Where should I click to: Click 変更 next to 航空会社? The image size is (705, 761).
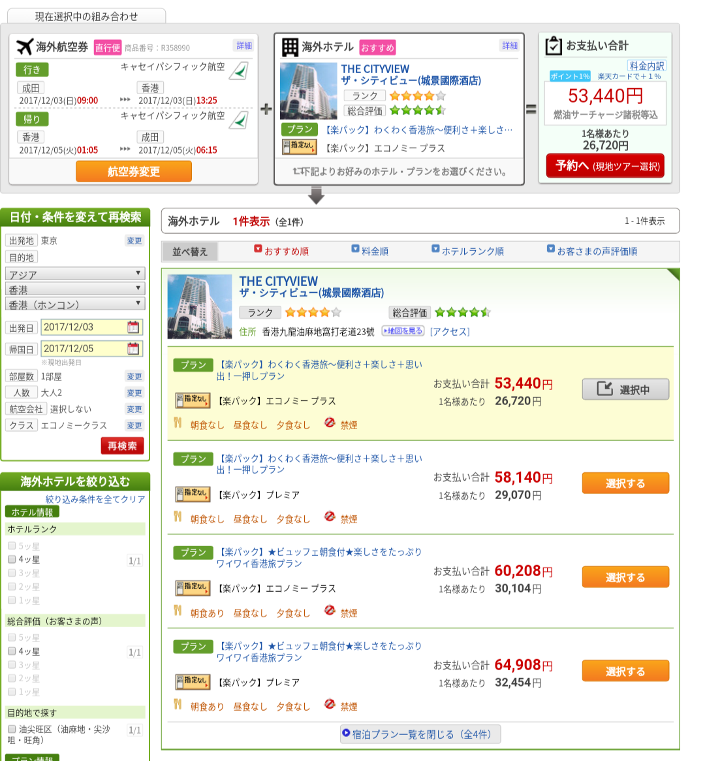click(134, 409)
